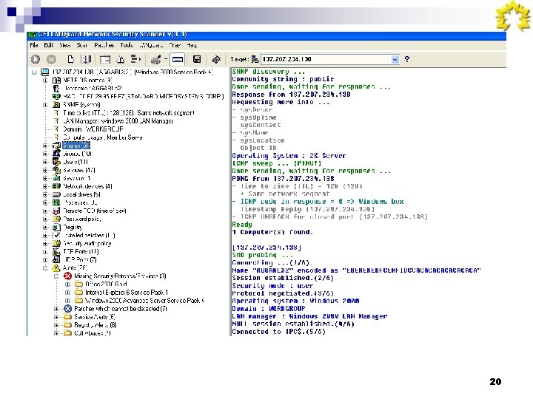Select the Service Alerts folder item

coord(95,316)
